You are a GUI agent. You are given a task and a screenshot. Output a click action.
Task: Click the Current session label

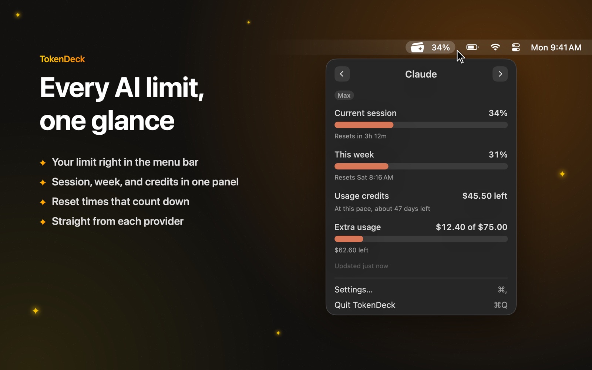(x=365, y=113)
